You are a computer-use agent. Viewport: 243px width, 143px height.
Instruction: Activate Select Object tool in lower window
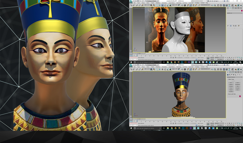(151, 69)
